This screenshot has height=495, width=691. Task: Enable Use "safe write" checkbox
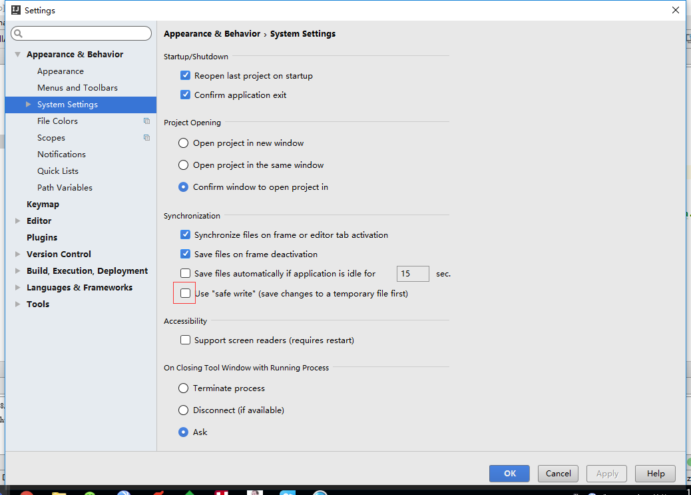pyautogui.click(x=186, y=293)
